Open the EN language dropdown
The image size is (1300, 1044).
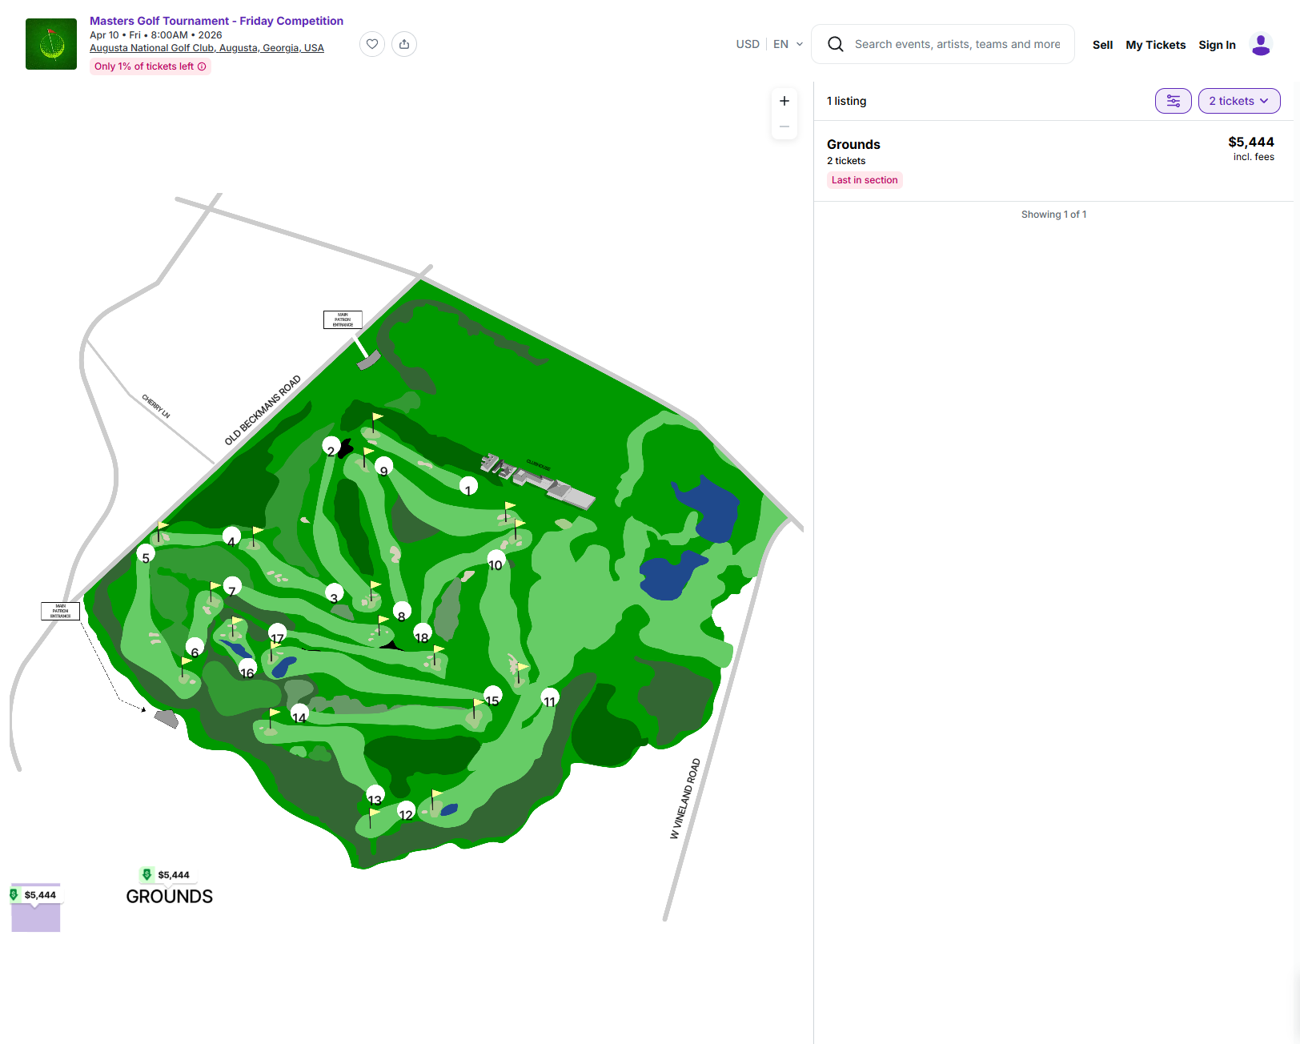pyautogui.click(x=788, y=44)
